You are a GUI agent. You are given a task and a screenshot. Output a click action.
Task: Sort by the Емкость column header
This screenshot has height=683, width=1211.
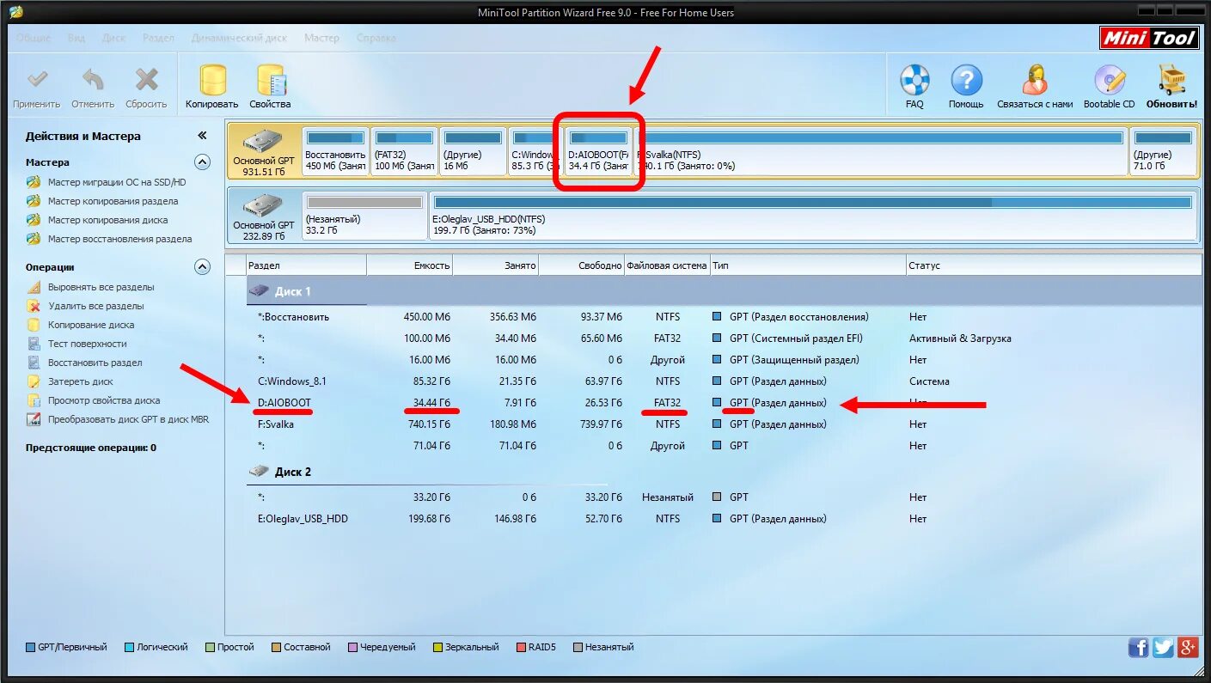click(x=409, y=265)
